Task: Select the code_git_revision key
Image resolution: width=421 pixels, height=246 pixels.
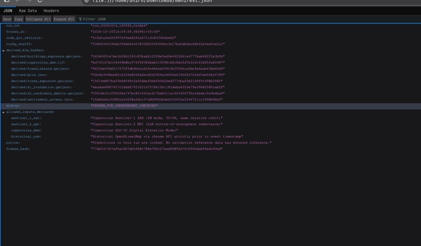Action: [x=24, y=38]
